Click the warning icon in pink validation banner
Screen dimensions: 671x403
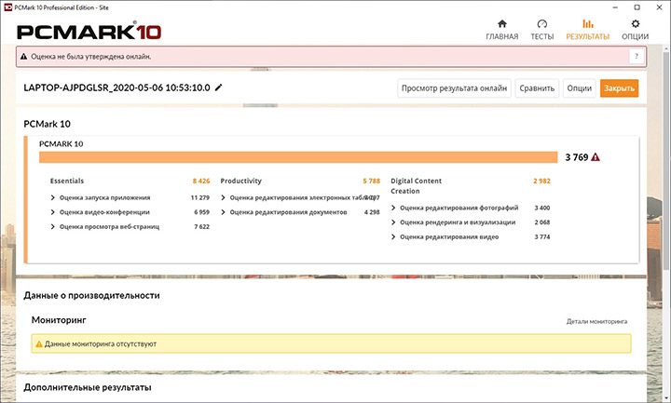click(x=24, y=57)
